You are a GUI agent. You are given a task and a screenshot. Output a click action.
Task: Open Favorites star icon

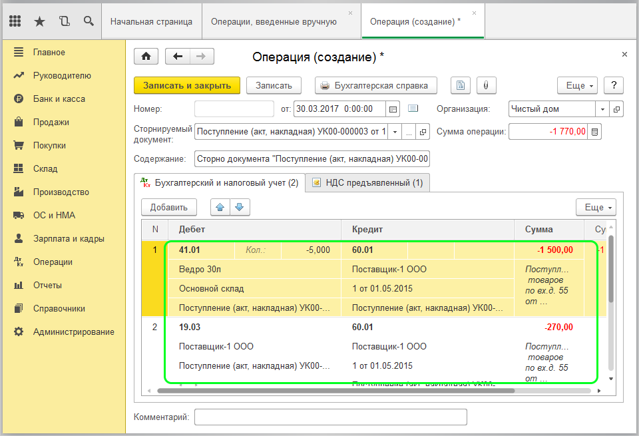[39, 21]
